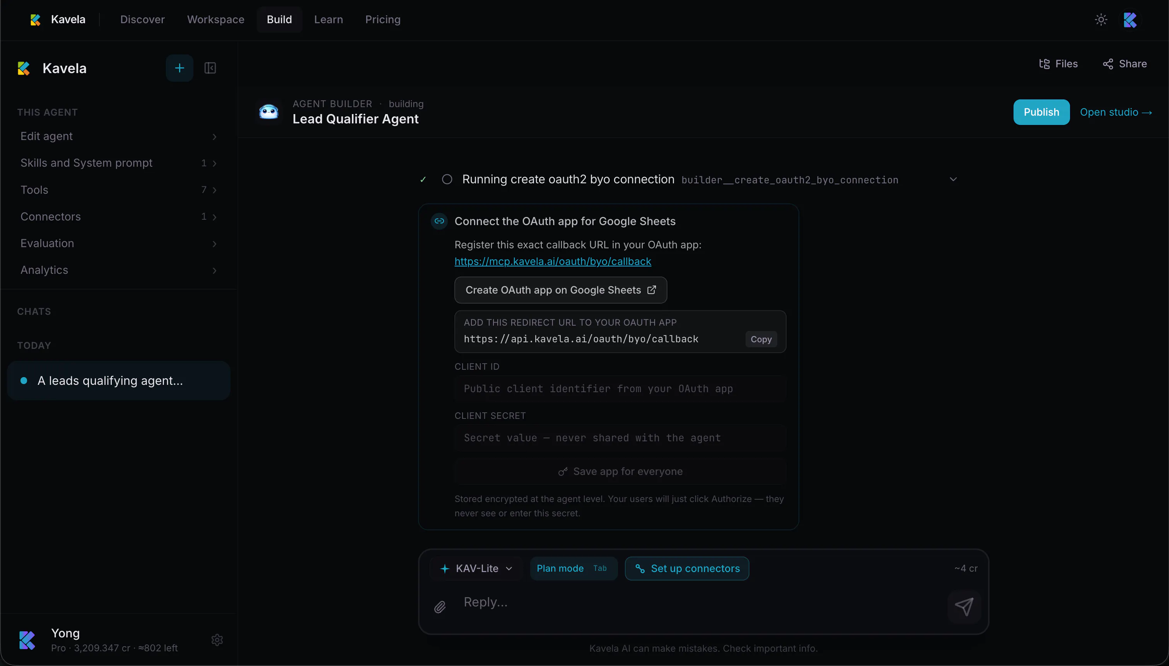1169x666 pixels.
Task: Select the Build tab
Action: coord(279,20)
